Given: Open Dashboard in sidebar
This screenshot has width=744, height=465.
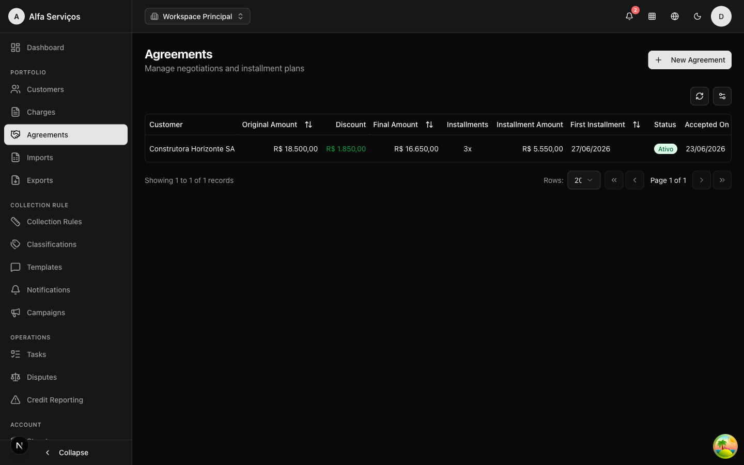Looking at the screenshot, I should (x=66, y=48).
